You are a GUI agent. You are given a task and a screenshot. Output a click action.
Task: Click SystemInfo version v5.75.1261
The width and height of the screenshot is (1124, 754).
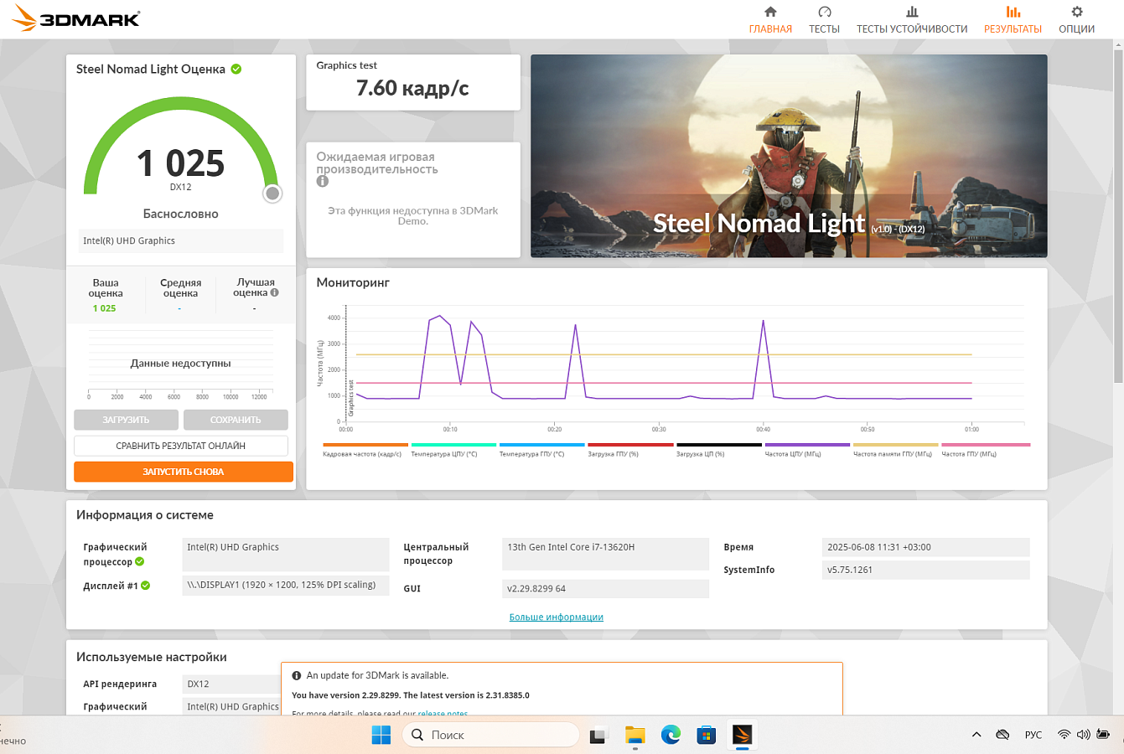926,570
